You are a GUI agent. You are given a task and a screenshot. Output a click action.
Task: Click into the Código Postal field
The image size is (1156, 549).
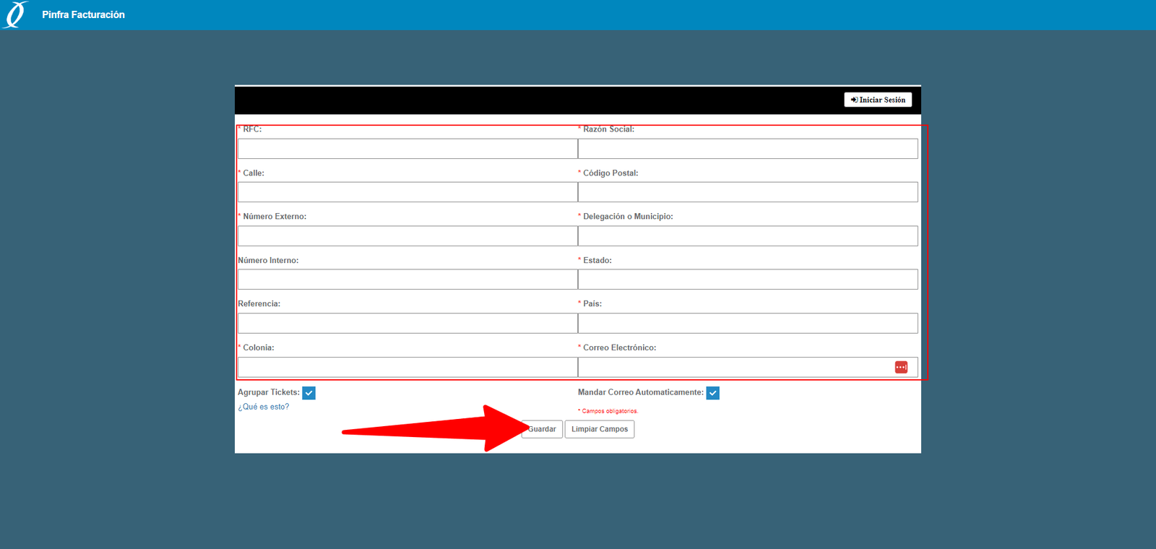748,192
